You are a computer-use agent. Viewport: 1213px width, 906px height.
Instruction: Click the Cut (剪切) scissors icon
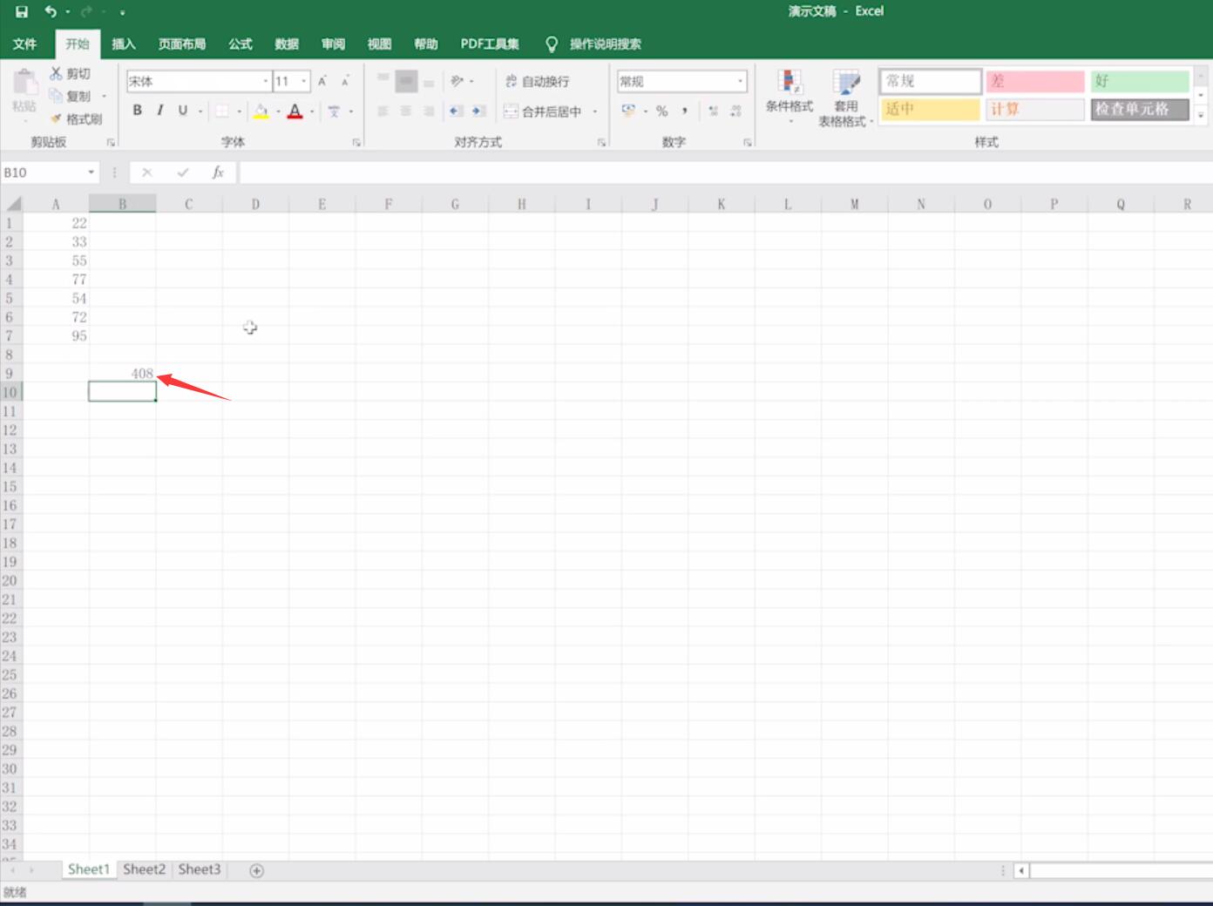pos(56,73)
